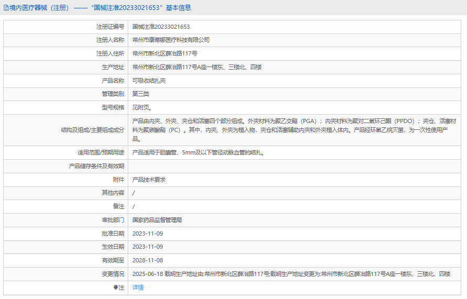Viewport: 467px width, 299px height.
Task: Click management category value 第三类
Action: (x=140, y=94)
